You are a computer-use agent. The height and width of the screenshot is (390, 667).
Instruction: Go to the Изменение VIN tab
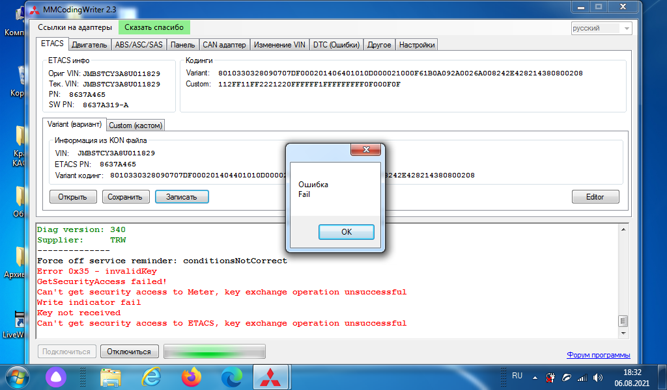279,45
